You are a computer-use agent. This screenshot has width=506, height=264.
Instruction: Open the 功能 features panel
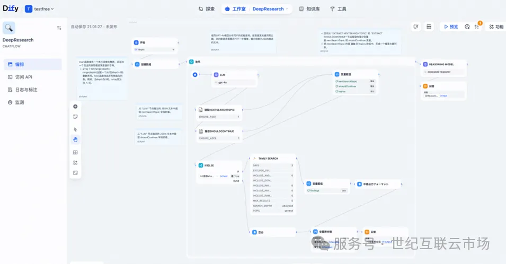coord(496,27)
